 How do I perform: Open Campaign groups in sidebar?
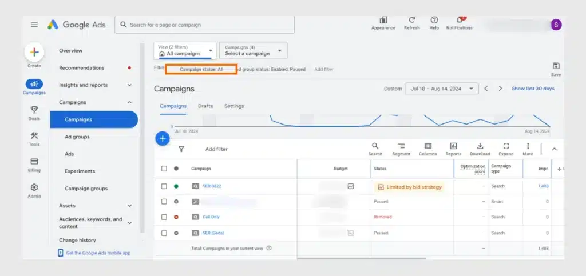(x=86, y=189)
